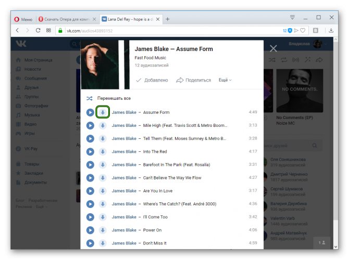Reload the current page
The width and height of the screenshot is (349, 260).
(38, 31)
